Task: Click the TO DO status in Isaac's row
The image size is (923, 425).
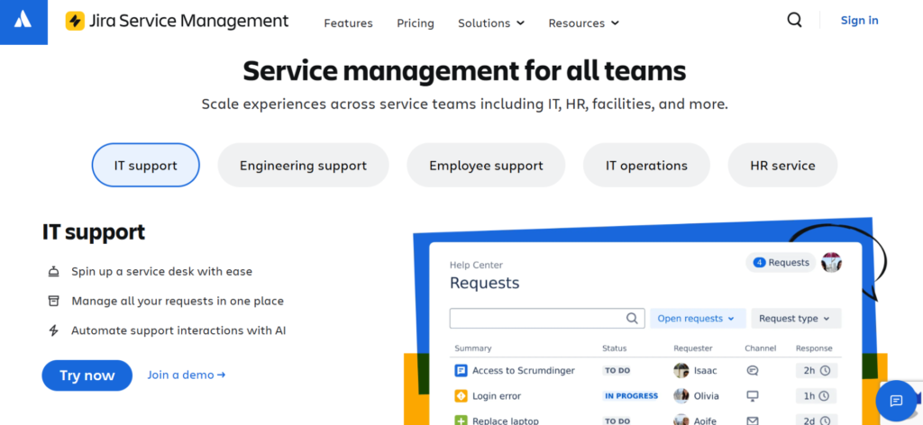Action: click(617, 370)
